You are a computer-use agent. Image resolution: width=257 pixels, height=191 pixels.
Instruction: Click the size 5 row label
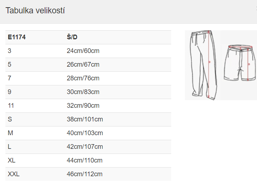point(9,65)
